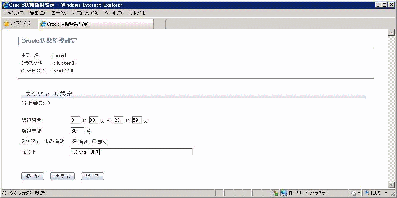This screenshot has width=397, height=198.
Task: Open a new blank tab
Action: (x=160, y=24)
